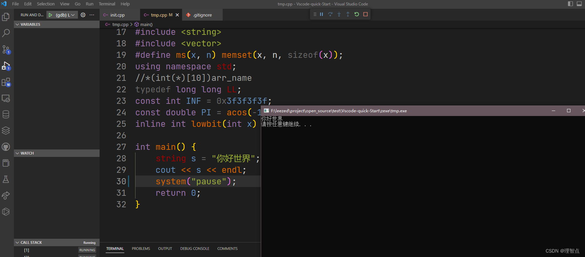The height and width of the screenshot is (257, 585).
Task: Stop the debug session
Action: [365, 14]
